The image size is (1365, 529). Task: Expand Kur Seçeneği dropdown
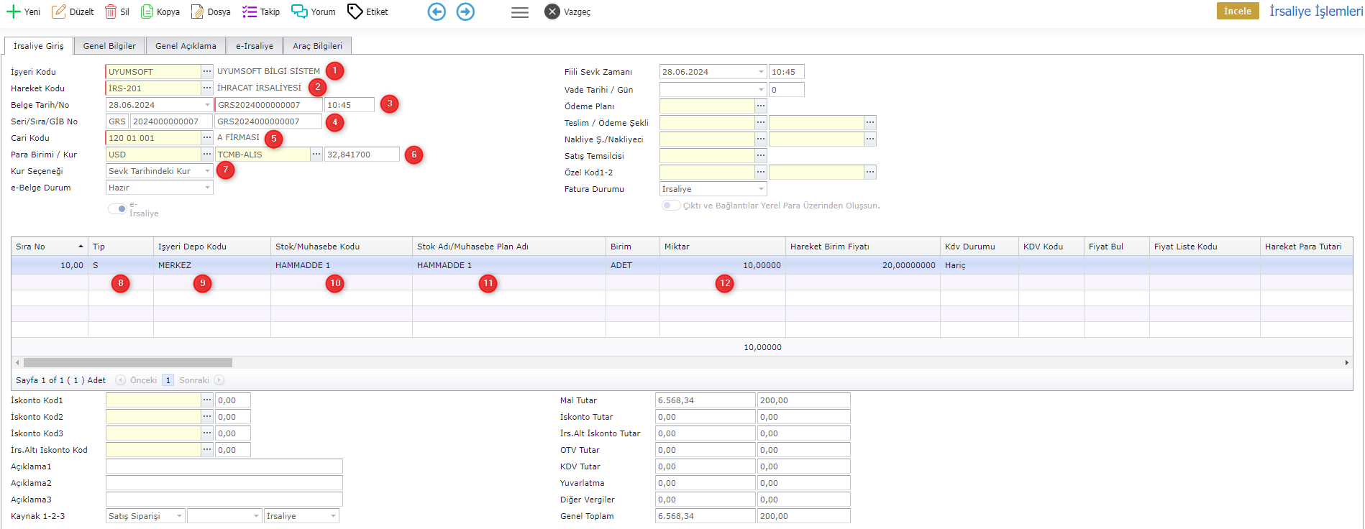[207, 171]
